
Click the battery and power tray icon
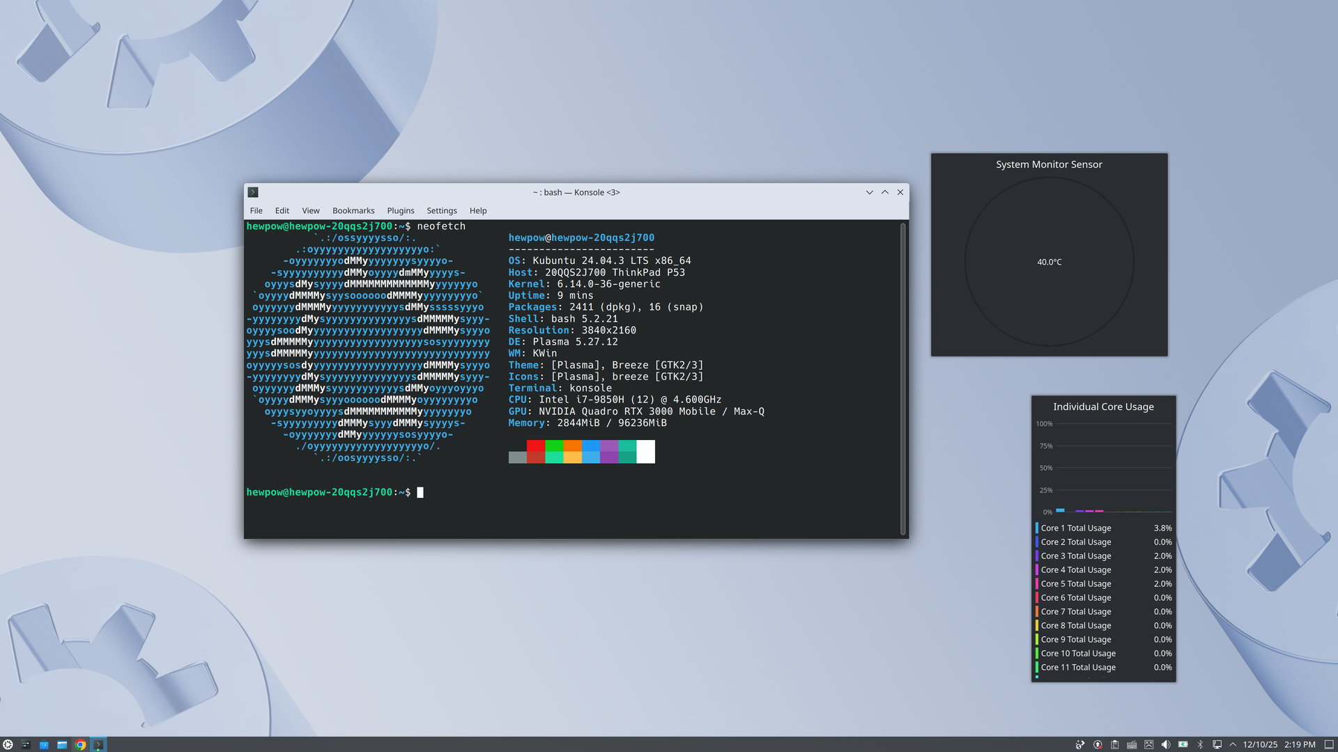pyautogui.click(x=1183, y=744)
